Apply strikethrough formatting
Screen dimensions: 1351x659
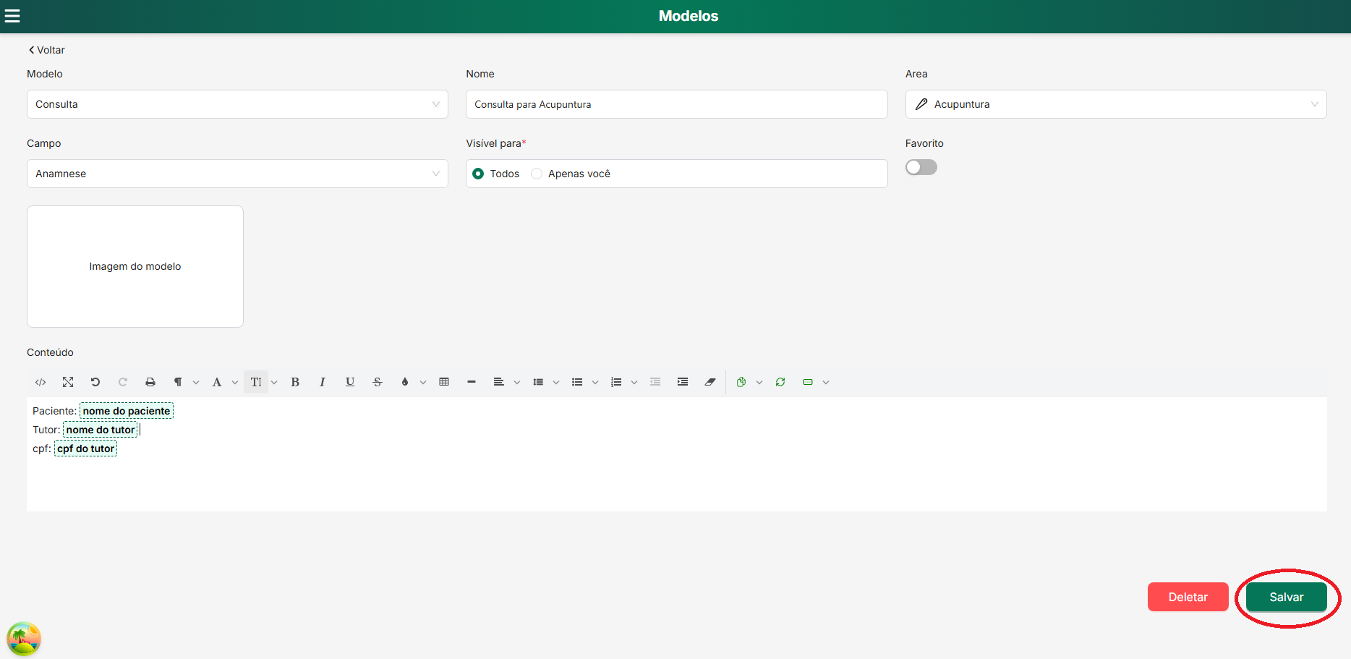(x=378, y=382)
